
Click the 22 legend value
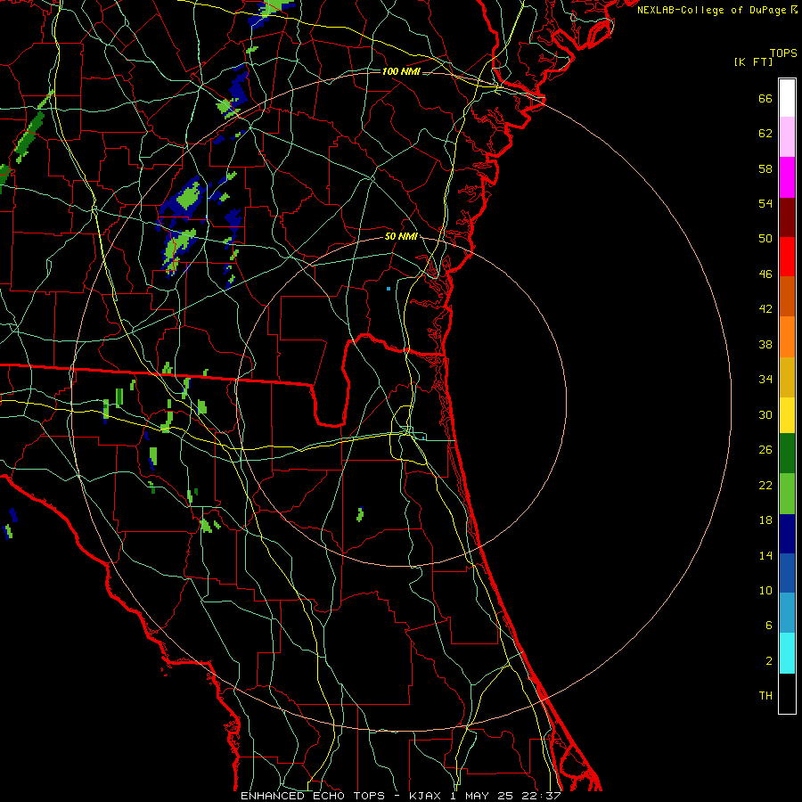coord(765,485)
